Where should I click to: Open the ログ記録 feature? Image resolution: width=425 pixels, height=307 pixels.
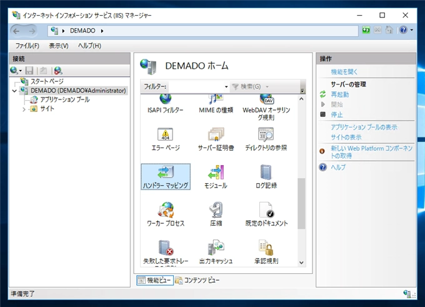tap(266, 177)
